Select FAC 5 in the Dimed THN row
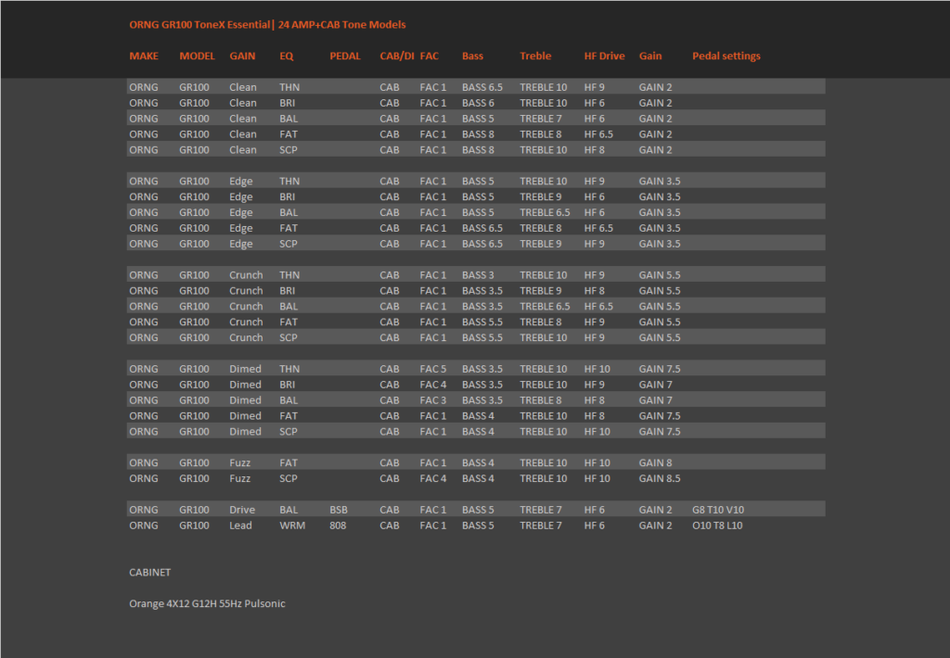Viewport: 950px width, 658px height. (x=433, y=369)
